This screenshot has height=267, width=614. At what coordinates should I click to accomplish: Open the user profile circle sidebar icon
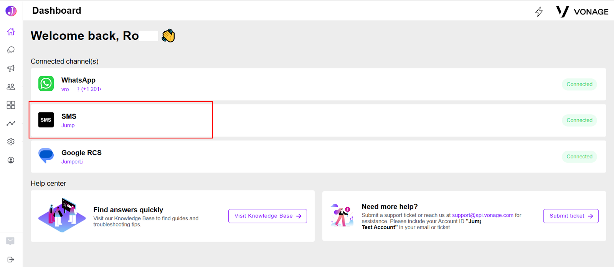pos(11,160)
